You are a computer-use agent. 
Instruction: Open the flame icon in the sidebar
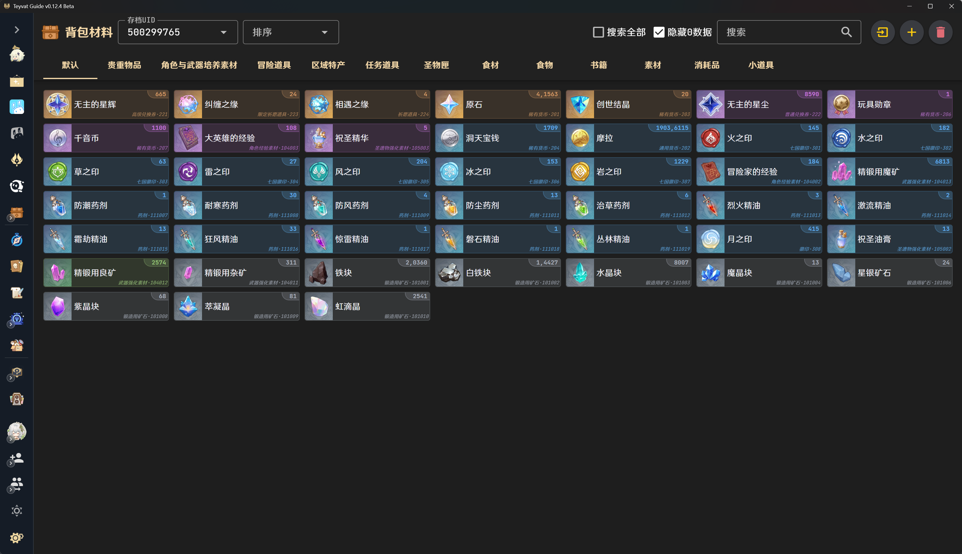(17, 159)
